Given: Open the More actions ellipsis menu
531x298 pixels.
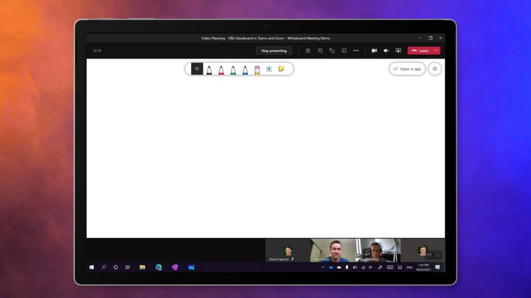Looking at the screenshot, I should pos(356,51).
